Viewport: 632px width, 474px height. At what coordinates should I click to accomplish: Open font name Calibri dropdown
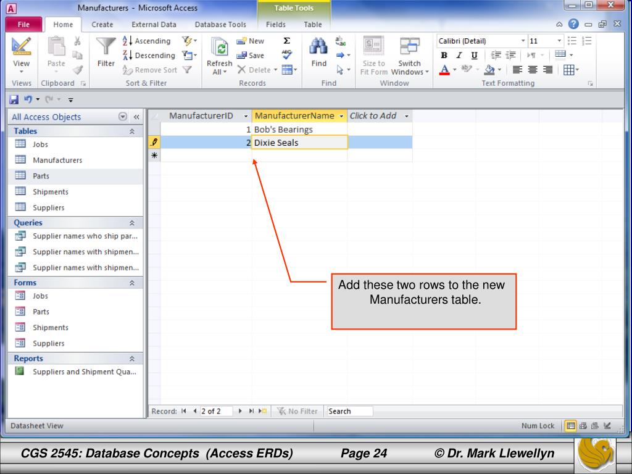click(x=523, y=41)
